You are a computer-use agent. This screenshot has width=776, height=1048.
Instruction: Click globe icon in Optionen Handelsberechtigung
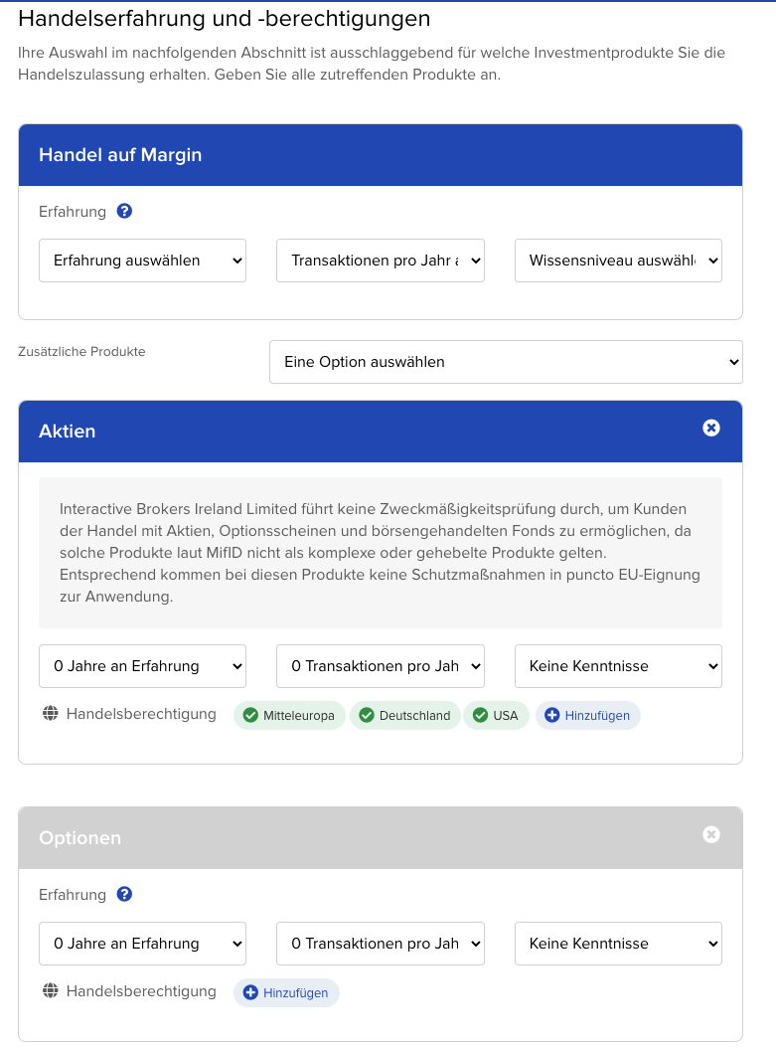[51, 991]
